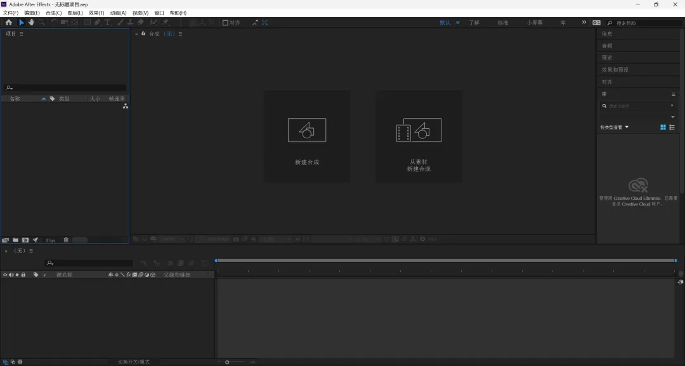
Task: Click the 新建合成 tile
Action: pos(307,136)
